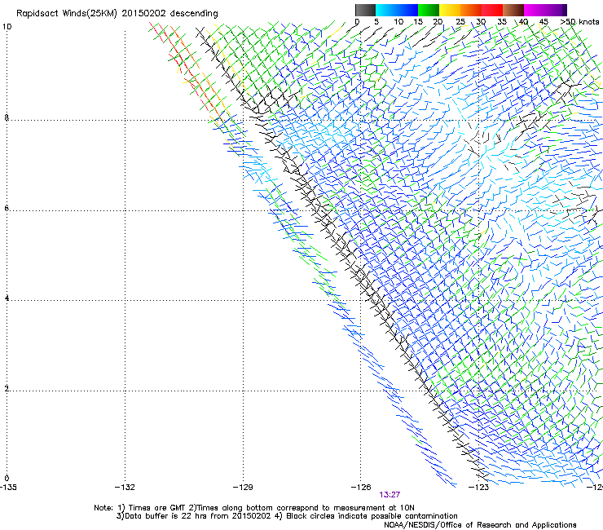
Task: Click the title 'Rapidscat Winds(25KM) 20150202 descending'
Action: click(117, 13)
